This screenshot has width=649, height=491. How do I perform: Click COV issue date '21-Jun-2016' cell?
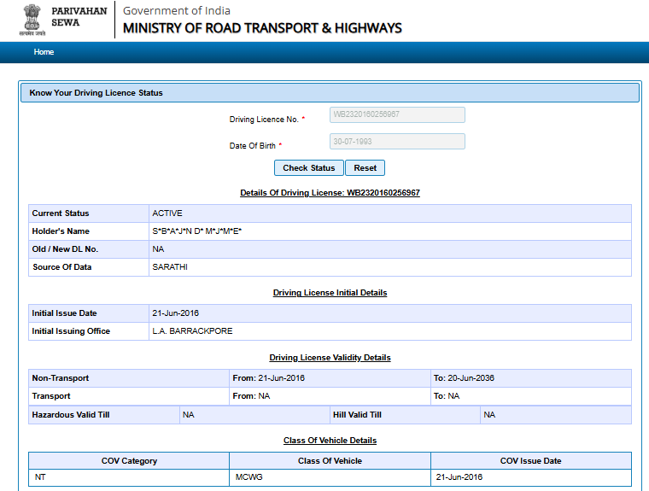531,477
